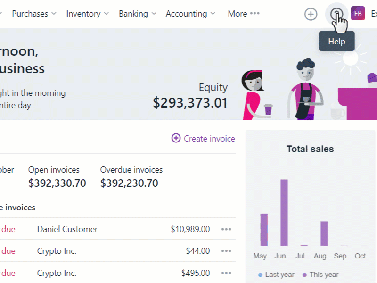Image resolution: width=377 pixels, height=283 pixels.
Task: Click the More three-dots icon in navigation
Action: point(255,13)
